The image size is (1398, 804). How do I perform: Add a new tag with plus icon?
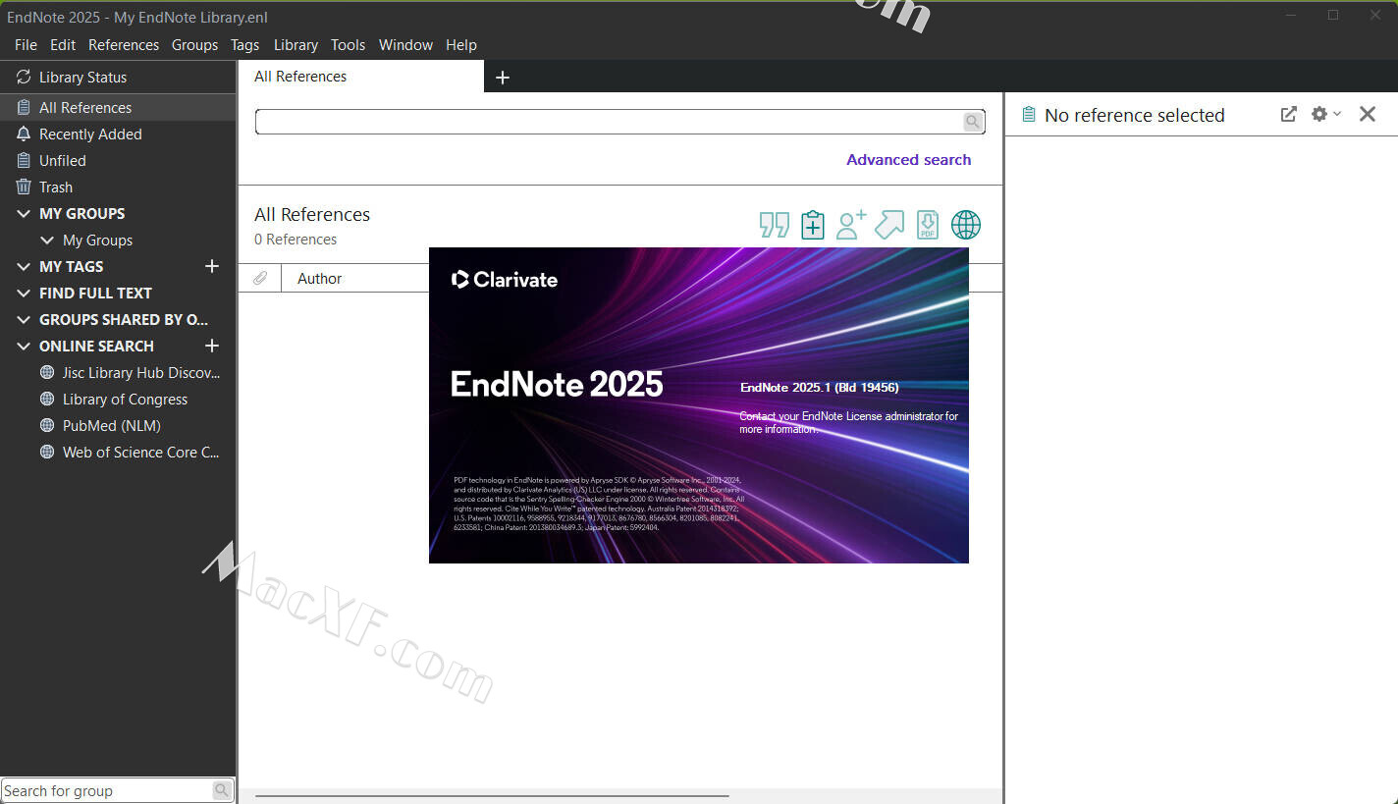[x=211, y=266]
